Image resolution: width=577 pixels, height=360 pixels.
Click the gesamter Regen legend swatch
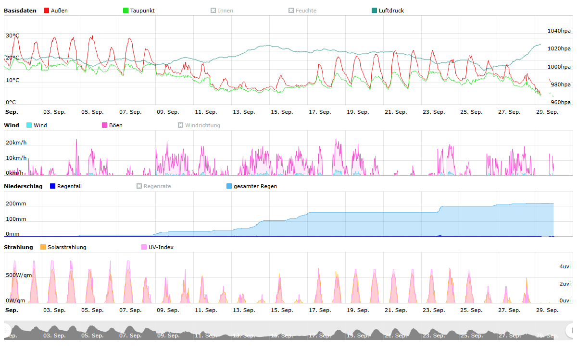tap(229, 186)
